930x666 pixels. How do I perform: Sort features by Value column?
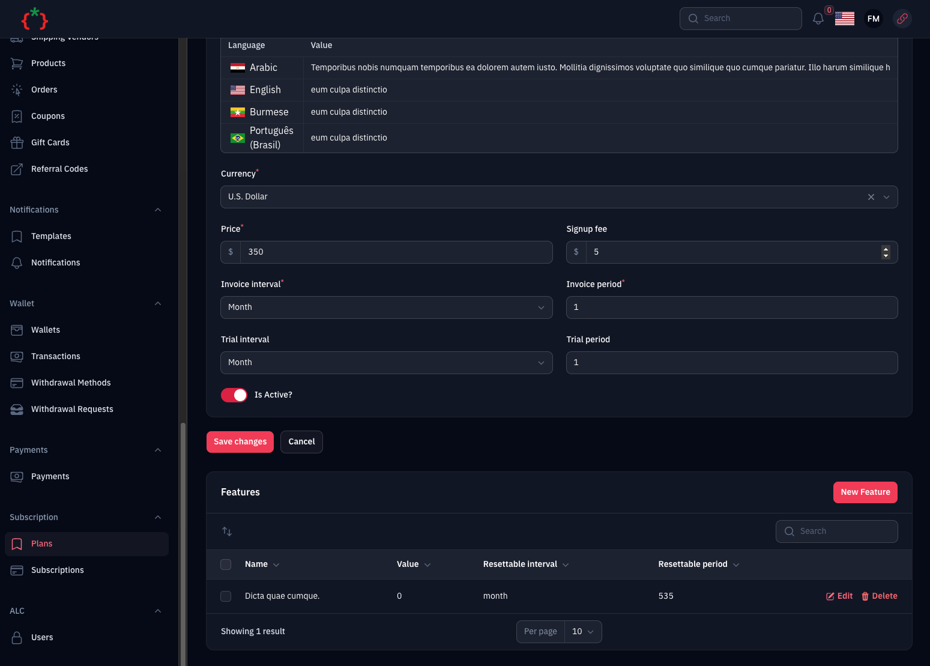click(x=414, y=565)
